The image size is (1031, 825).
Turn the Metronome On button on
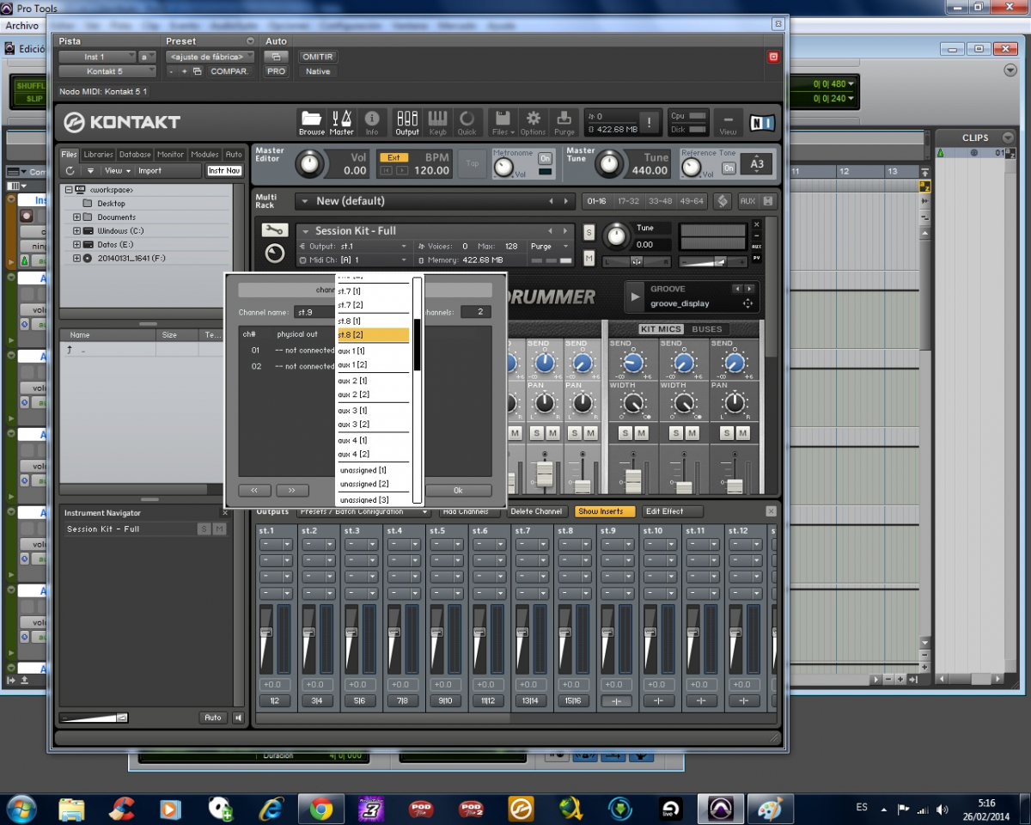point(545,158)
